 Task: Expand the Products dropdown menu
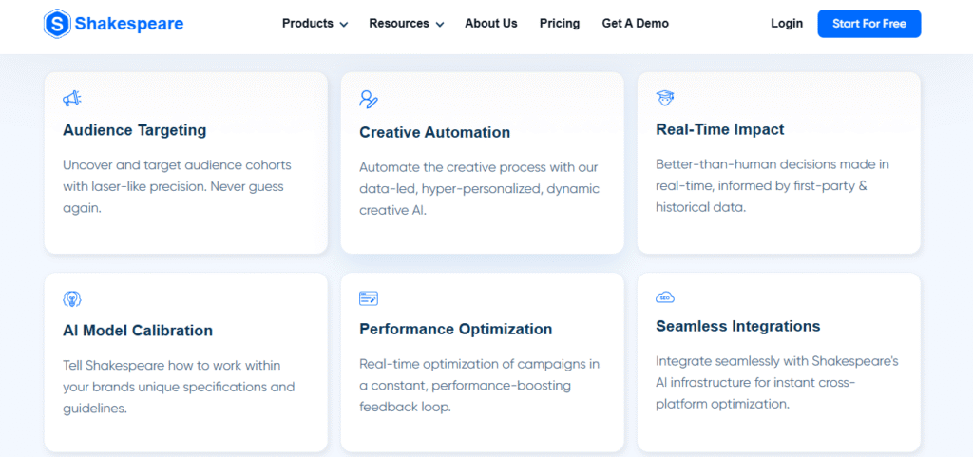tap(307, 24)
